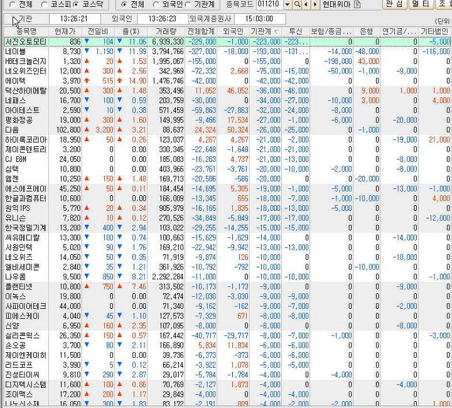Sort by the 기타법인 column header
Image resolution: width=452 pixels, height=408 pixels.
click(434, 31)
